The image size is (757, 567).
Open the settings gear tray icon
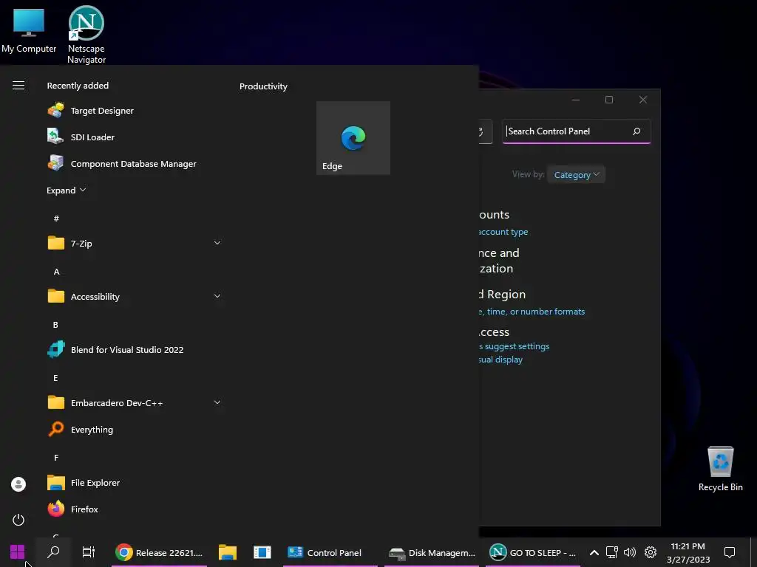coord(651,552)
